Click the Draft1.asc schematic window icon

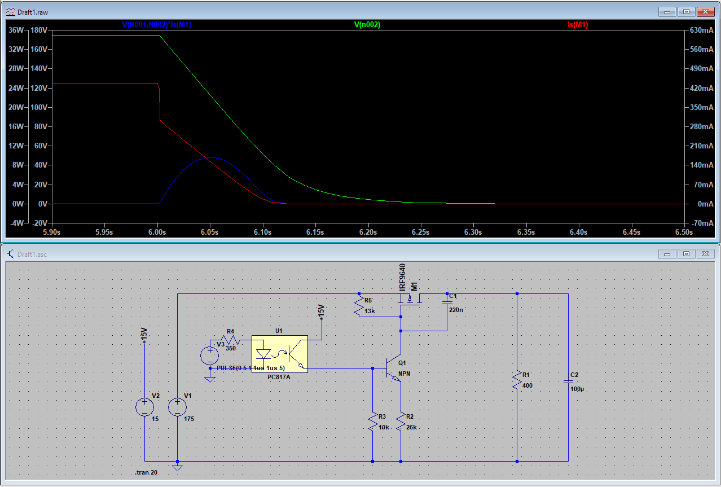point(11,254)
